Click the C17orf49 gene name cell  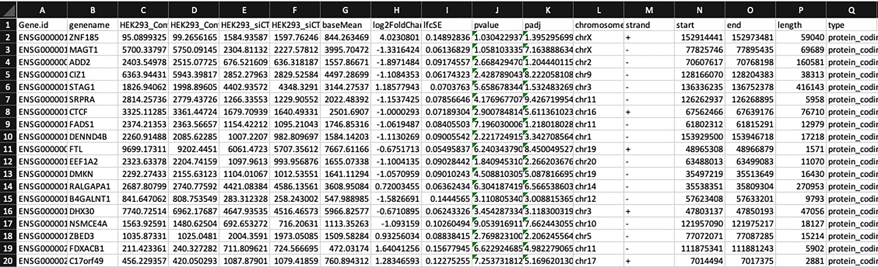point(92,261)
